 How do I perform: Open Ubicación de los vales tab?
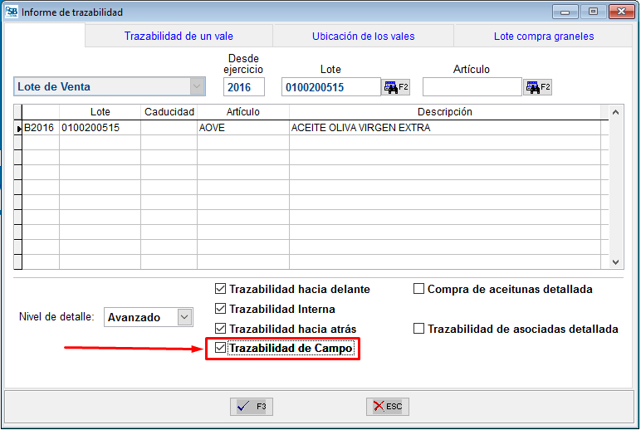(363, 37)
